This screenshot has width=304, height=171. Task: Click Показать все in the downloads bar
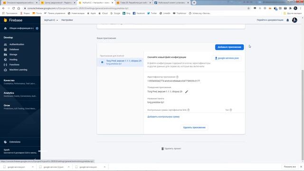click(290, 167)
